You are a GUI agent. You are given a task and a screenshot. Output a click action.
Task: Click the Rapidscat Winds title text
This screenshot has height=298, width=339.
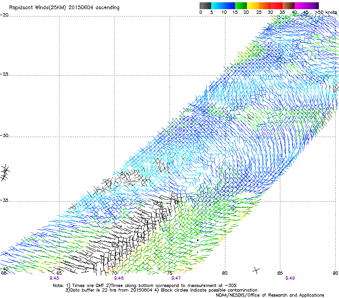[x=64, y=8]
